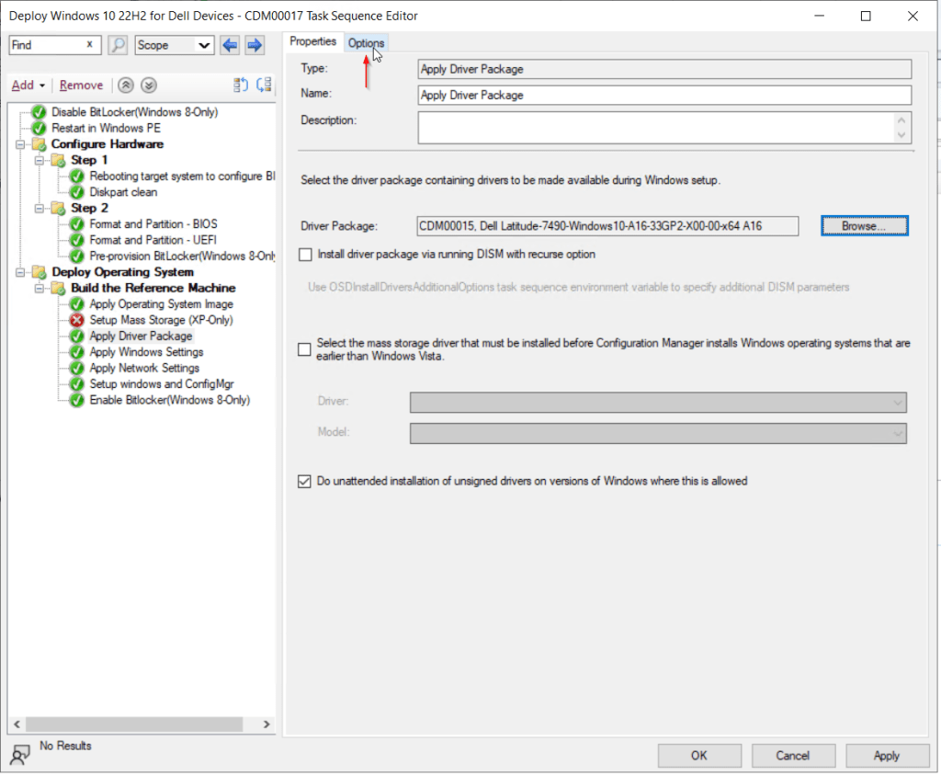Screen dimensions: 941x775
Task: Check the mass storage driver selection box
Action: [305, 348]
